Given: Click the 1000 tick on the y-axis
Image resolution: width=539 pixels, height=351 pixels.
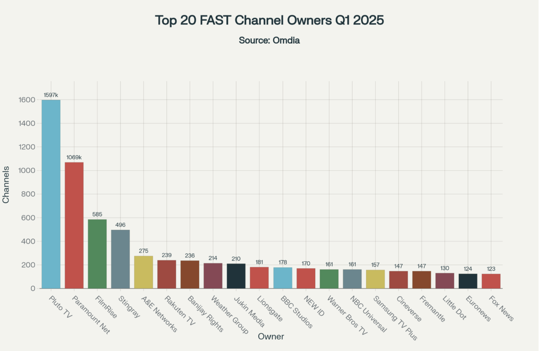Looking at the screenshot, I should pyautogui.click(x=26, y=170).
